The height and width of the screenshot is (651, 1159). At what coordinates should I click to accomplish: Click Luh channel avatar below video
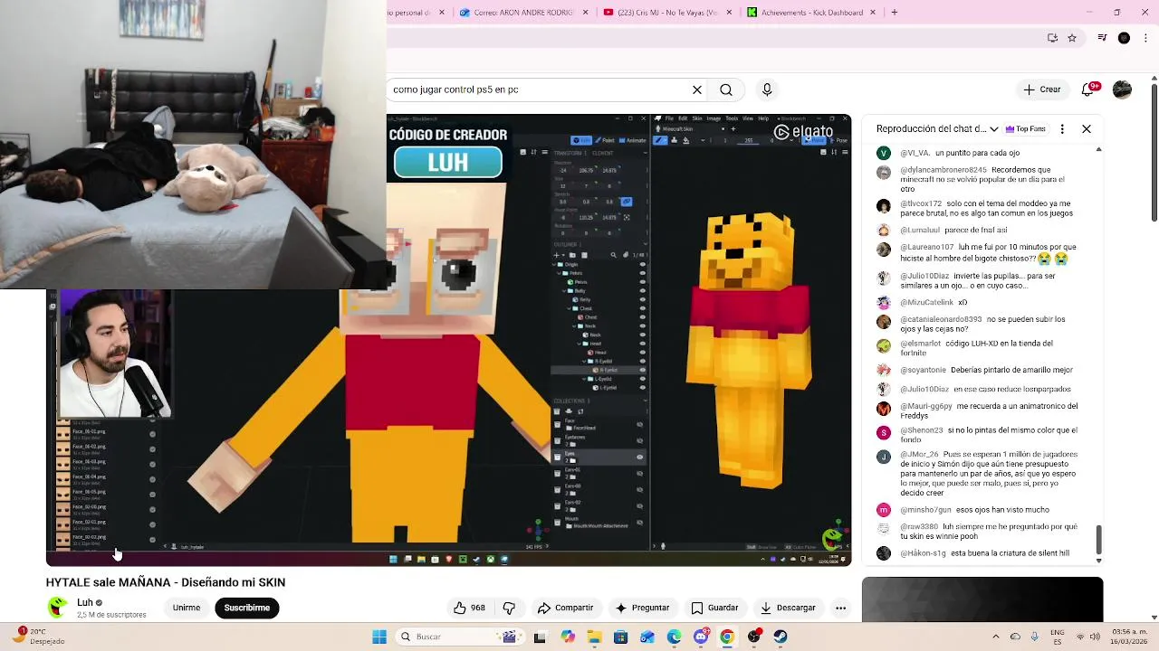click(x=58, y=607)
